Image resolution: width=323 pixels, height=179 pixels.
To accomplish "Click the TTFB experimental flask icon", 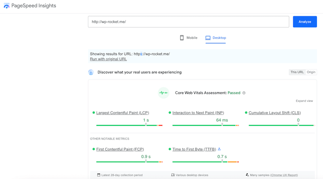I will tap(219, 149).
